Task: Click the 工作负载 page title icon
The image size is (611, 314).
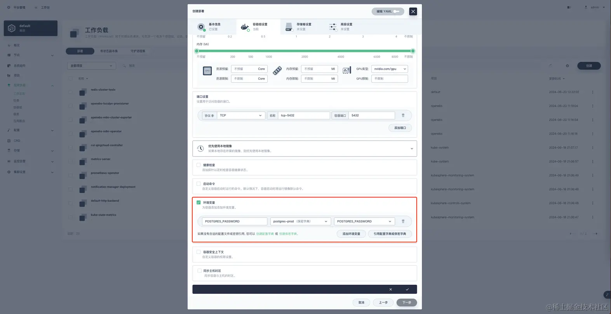Action: pyautogui.click(x=75, y=33)
